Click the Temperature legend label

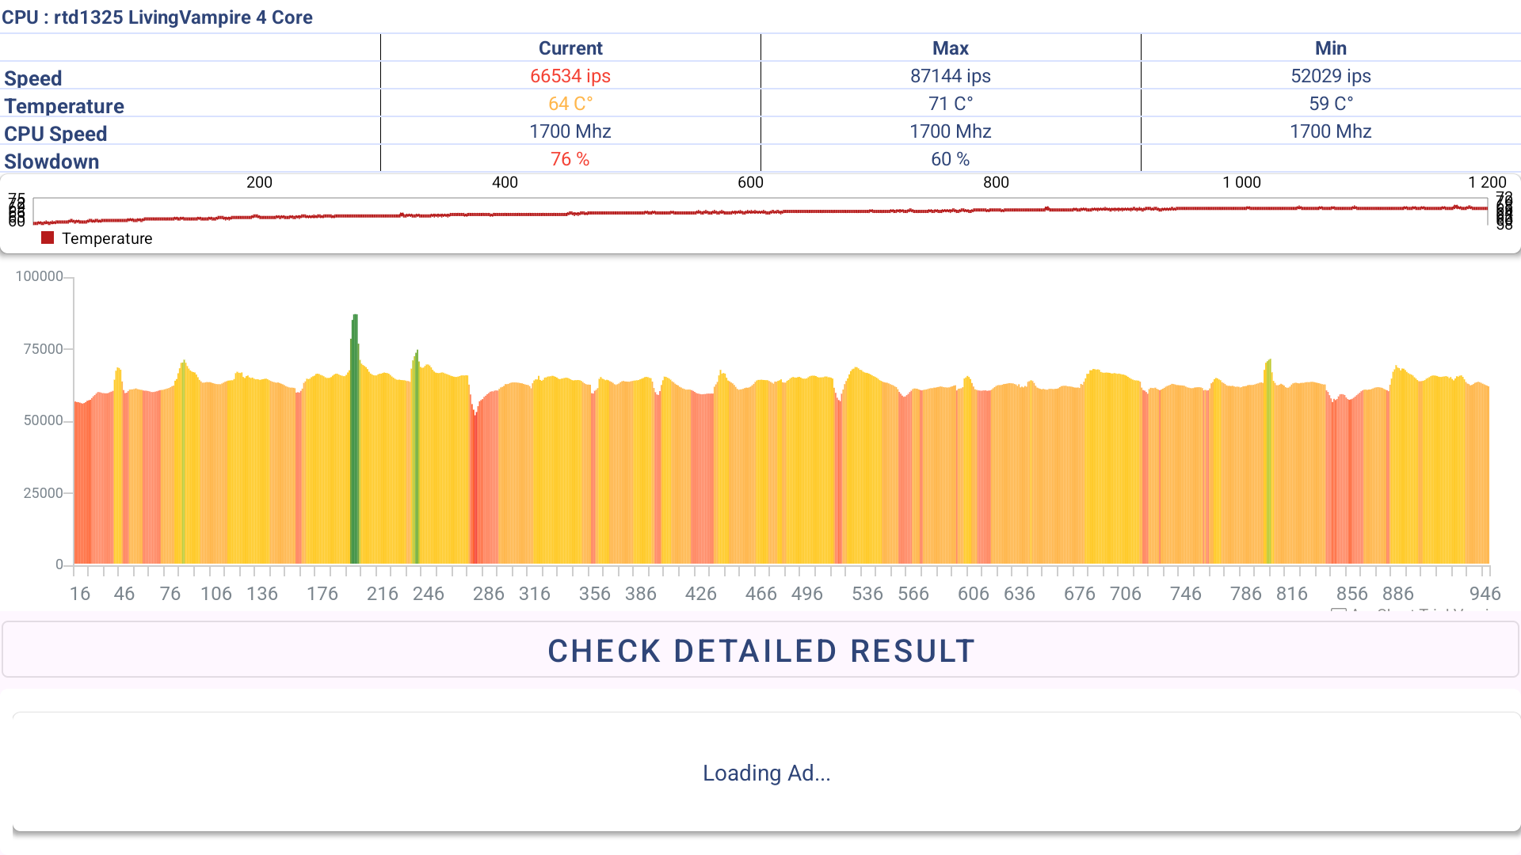[x=107, y=238]
